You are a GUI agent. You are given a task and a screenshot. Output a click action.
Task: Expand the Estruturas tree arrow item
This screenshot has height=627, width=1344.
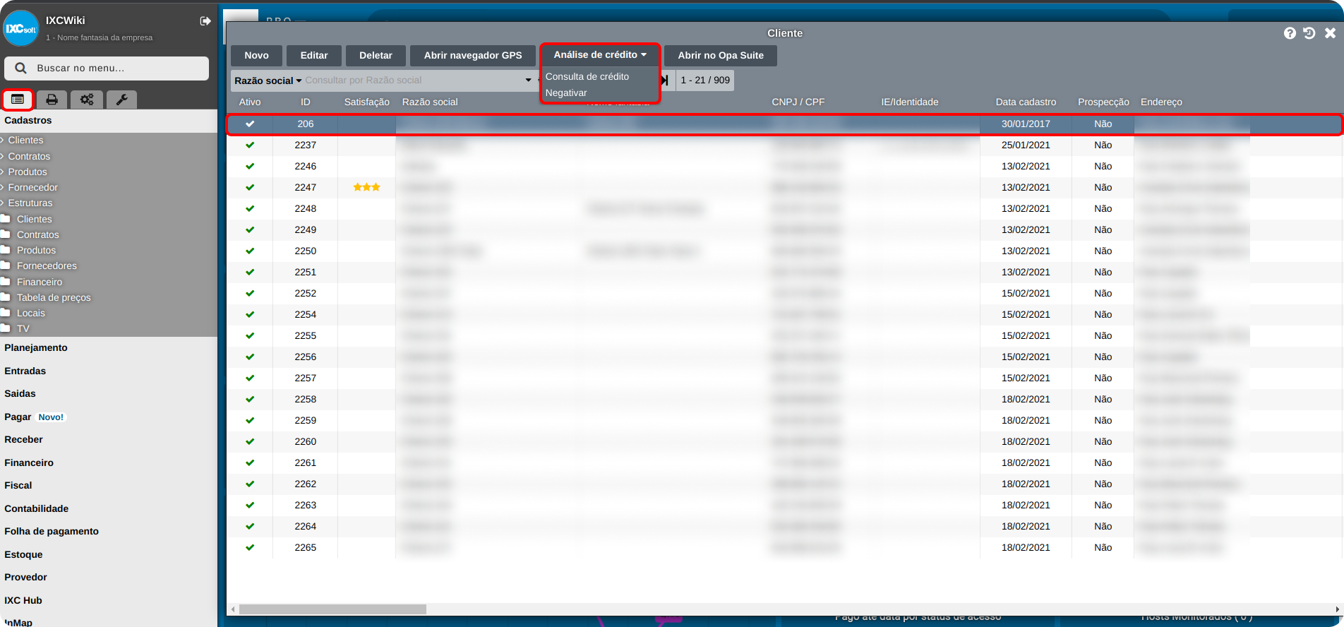(3, 203)
